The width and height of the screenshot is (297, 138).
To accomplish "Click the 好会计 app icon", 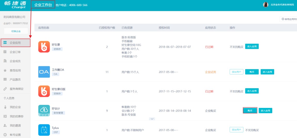I will pyautogui.click(x=44, y=111).
